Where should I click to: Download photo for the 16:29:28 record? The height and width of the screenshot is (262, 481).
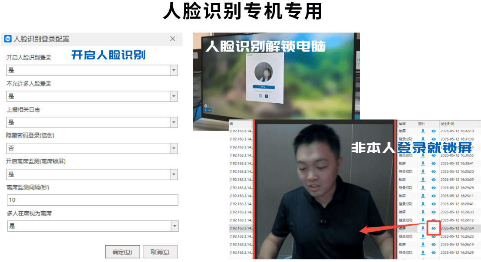[423, 188]
